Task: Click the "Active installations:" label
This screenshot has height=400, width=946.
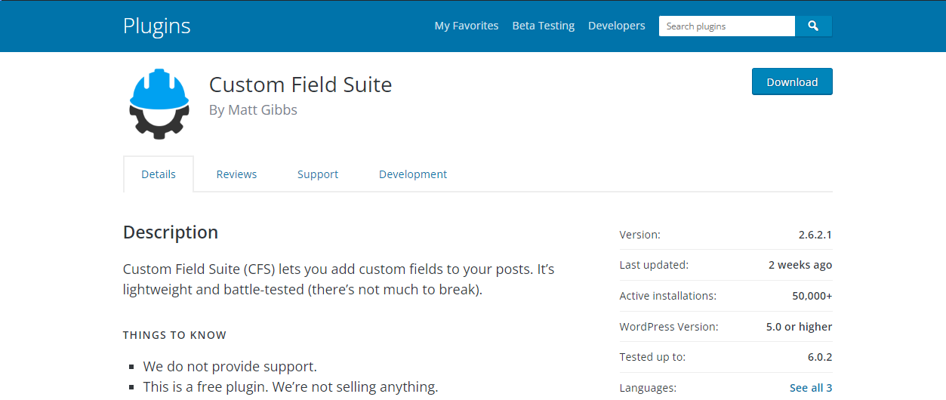Action: (x=668, y=296)
